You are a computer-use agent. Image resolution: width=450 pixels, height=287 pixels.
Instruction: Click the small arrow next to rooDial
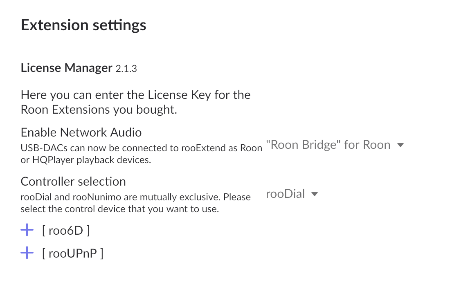(x=315, y=194)
